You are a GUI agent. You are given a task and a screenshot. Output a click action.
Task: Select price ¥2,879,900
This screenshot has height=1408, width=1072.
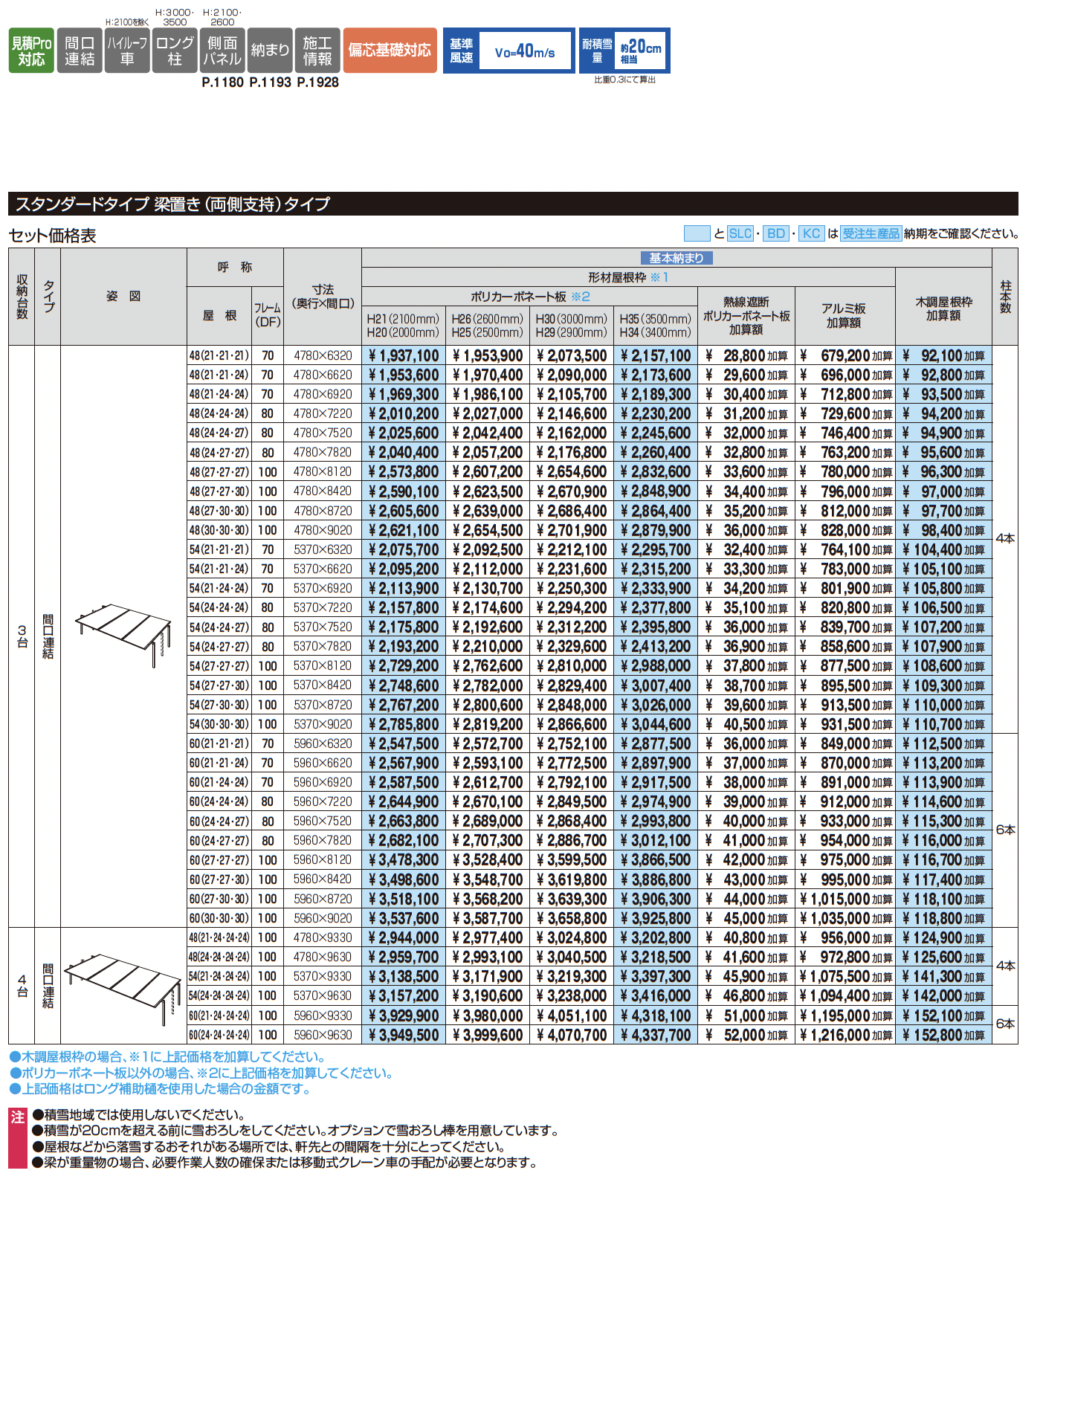656,530
